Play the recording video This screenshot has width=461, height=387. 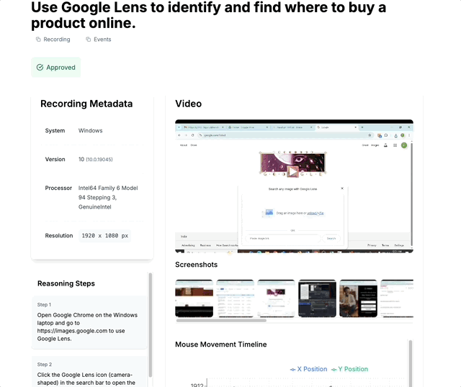292,172
